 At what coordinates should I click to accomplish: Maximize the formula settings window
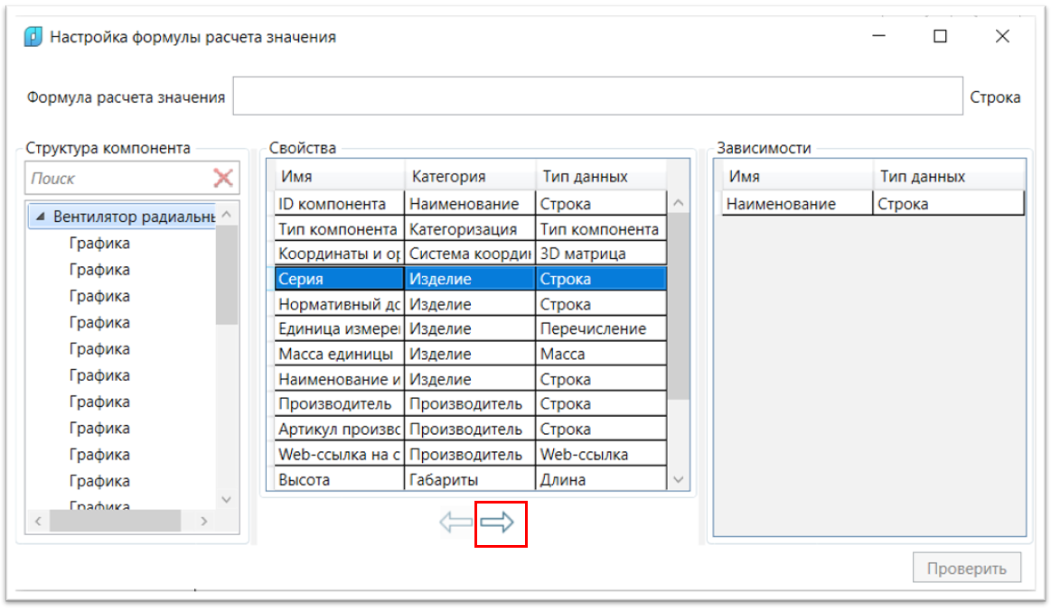point(940,37)
